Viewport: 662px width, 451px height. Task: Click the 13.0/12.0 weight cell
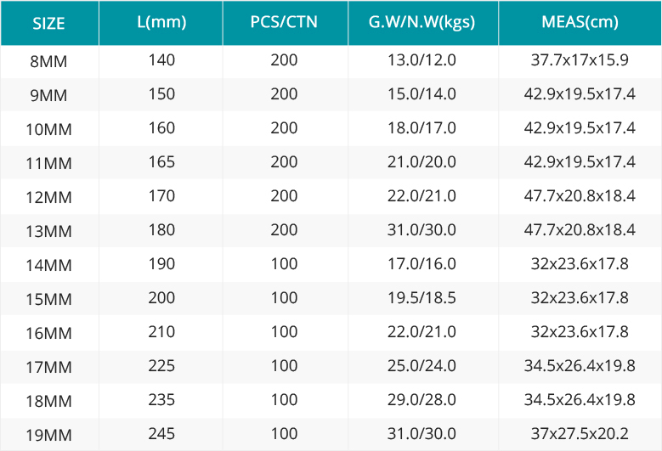pos(422,60)
